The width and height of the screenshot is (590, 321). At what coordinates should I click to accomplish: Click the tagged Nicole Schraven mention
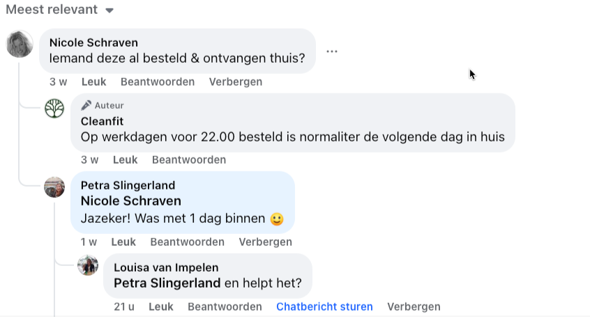point(131,201)
